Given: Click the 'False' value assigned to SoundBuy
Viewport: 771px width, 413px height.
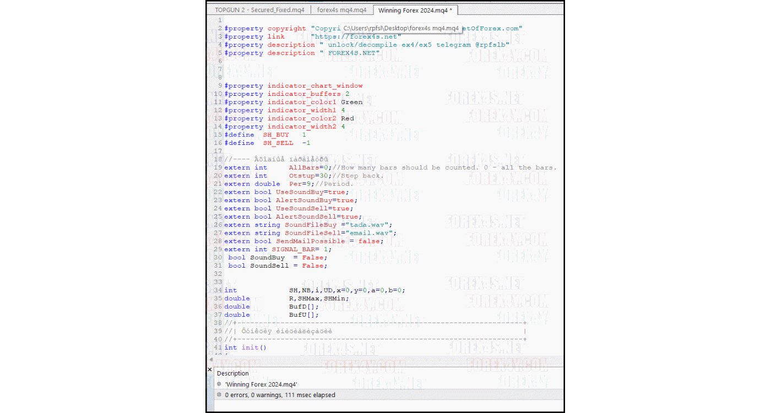Looking at the screenshot, I should [x=313, y=257].
